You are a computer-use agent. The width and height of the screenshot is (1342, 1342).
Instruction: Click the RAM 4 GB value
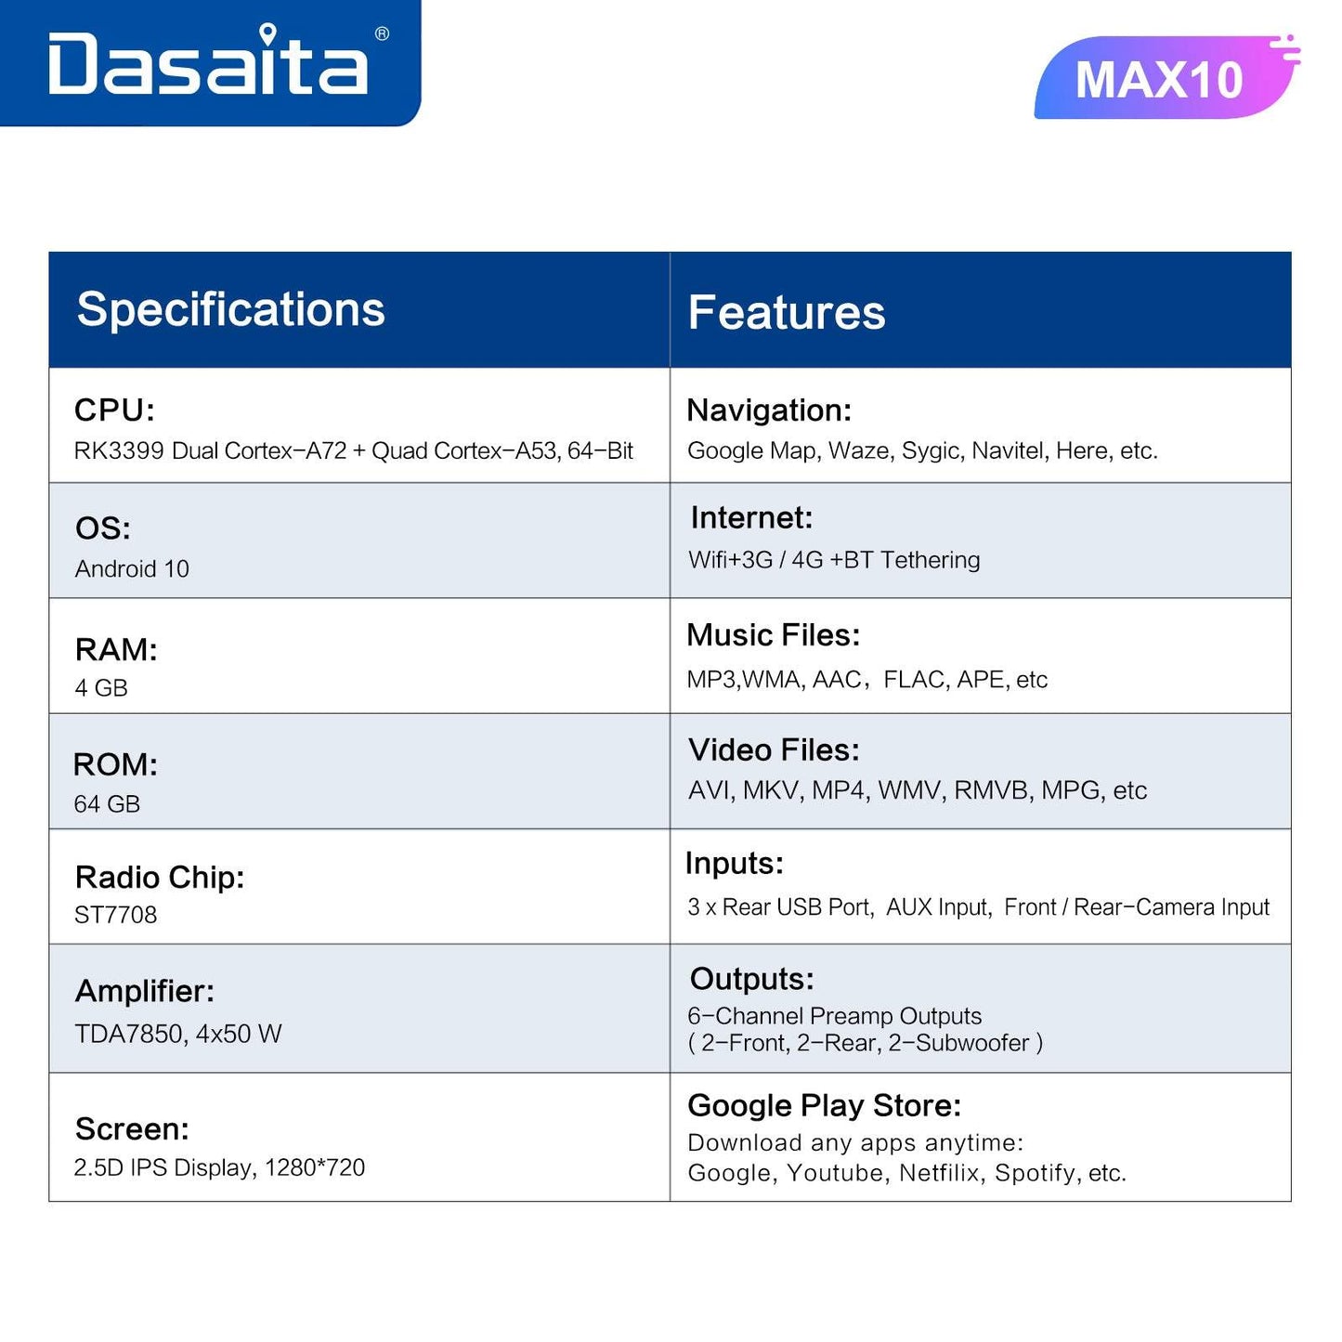pyautogui.click(x=101, y=688)
